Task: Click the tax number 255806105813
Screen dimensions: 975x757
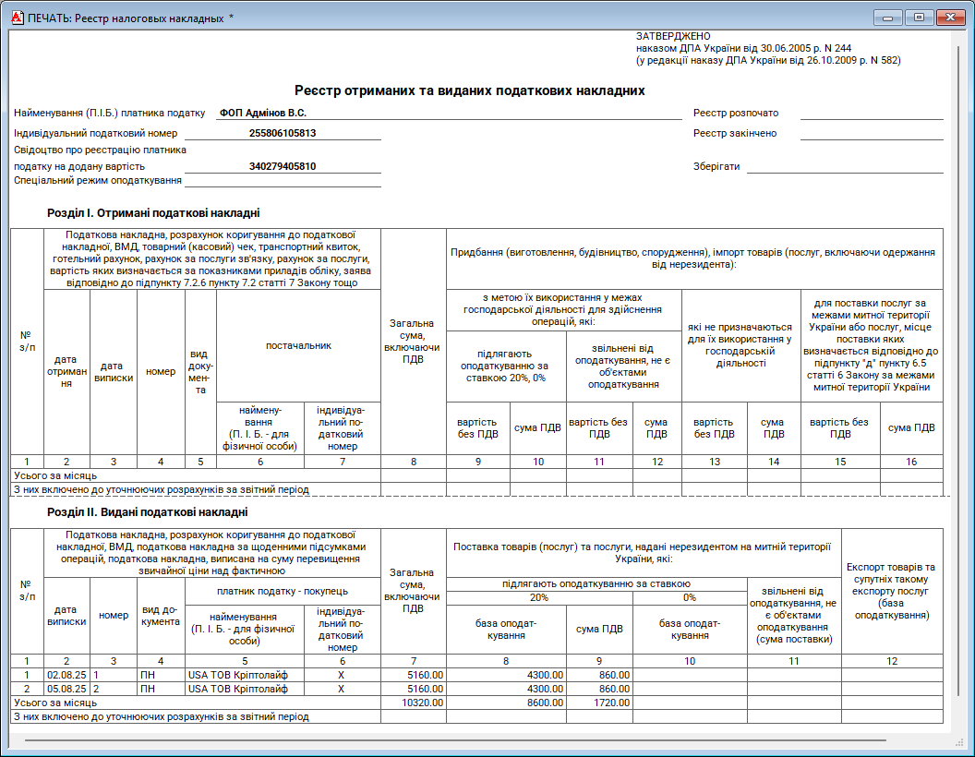Action: tap(283, 134)
